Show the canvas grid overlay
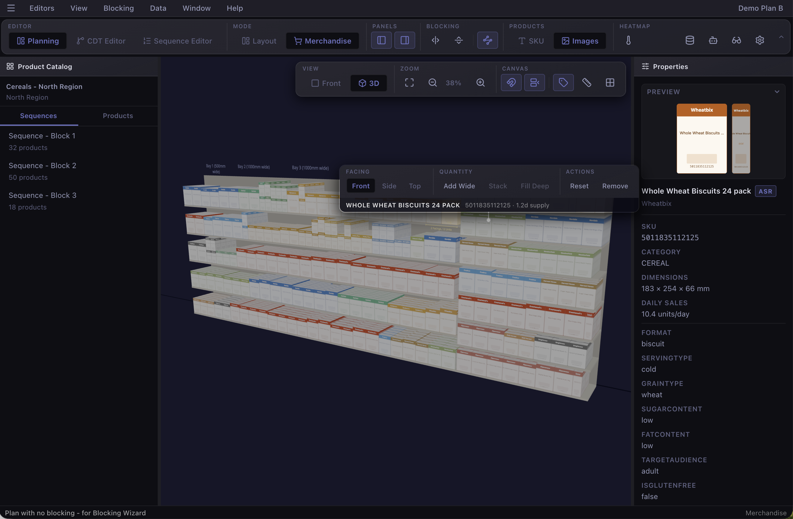This screenshot has width=793, height=519. click(x=610, y=82)
